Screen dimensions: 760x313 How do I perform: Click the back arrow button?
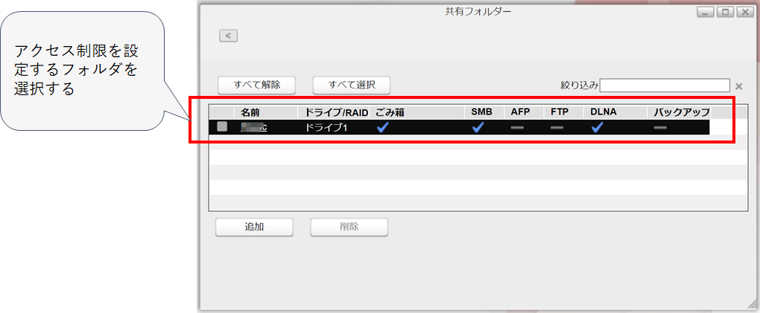[x=228, y=35]
